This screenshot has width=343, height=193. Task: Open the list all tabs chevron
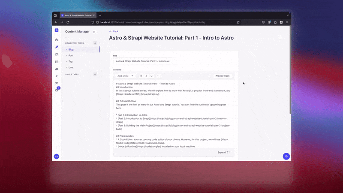pos(288,15)
